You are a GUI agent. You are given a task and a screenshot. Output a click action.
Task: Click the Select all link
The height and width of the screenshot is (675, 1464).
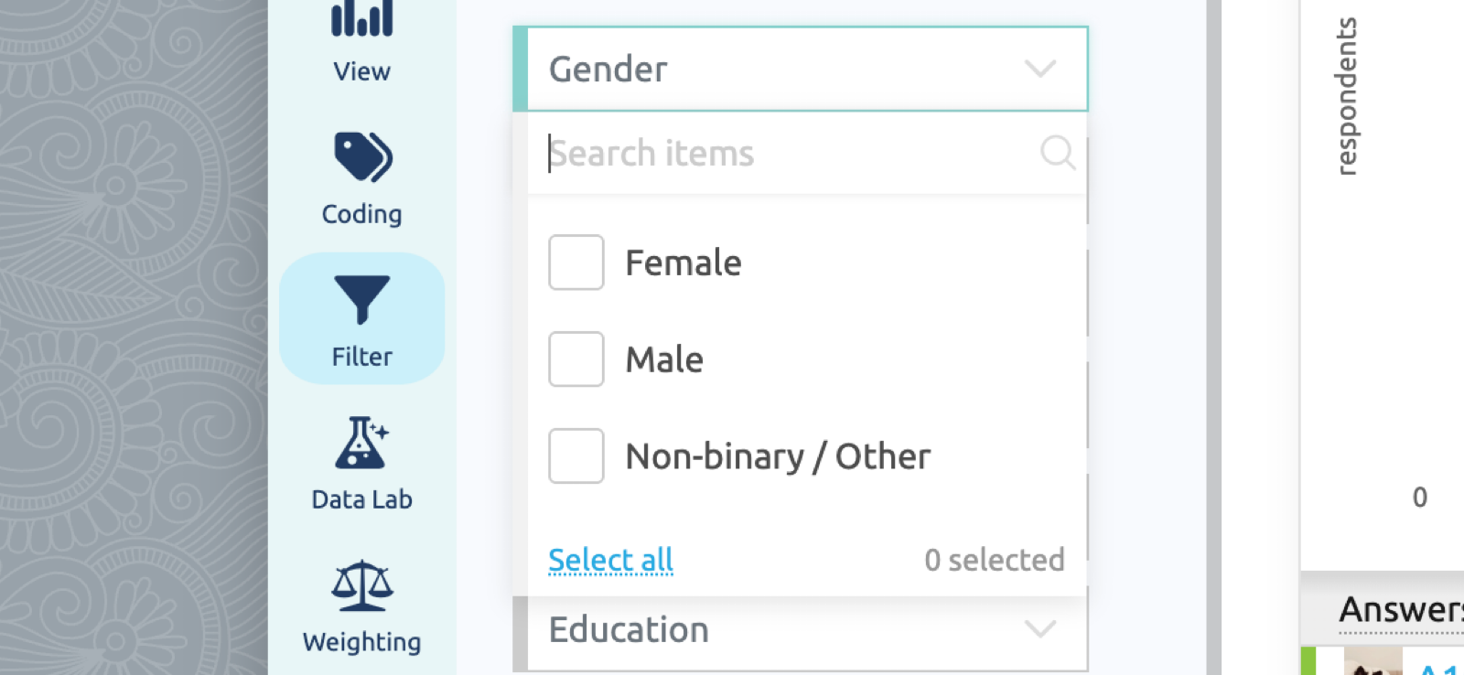coord(610,560)
